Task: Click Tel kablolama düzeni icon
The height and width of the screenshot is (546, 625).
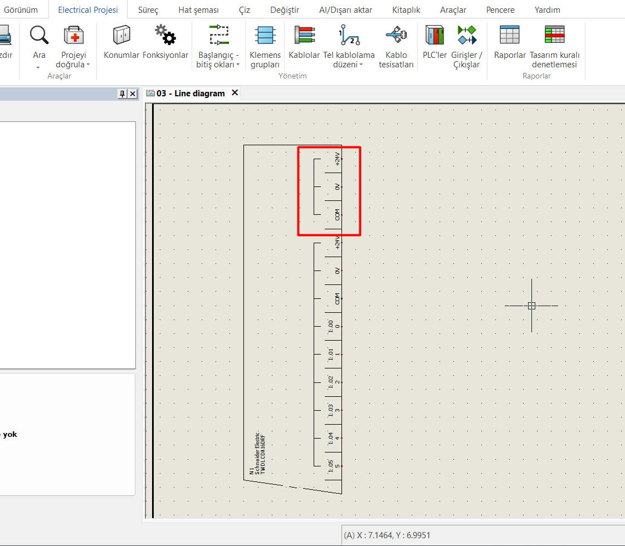Action: tap(349, 35)
